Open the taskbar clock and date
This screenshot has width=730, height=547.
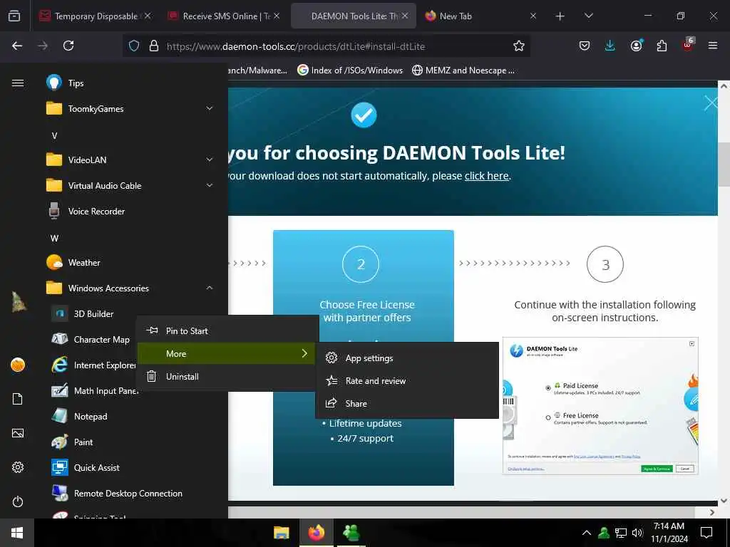point(669,533)
